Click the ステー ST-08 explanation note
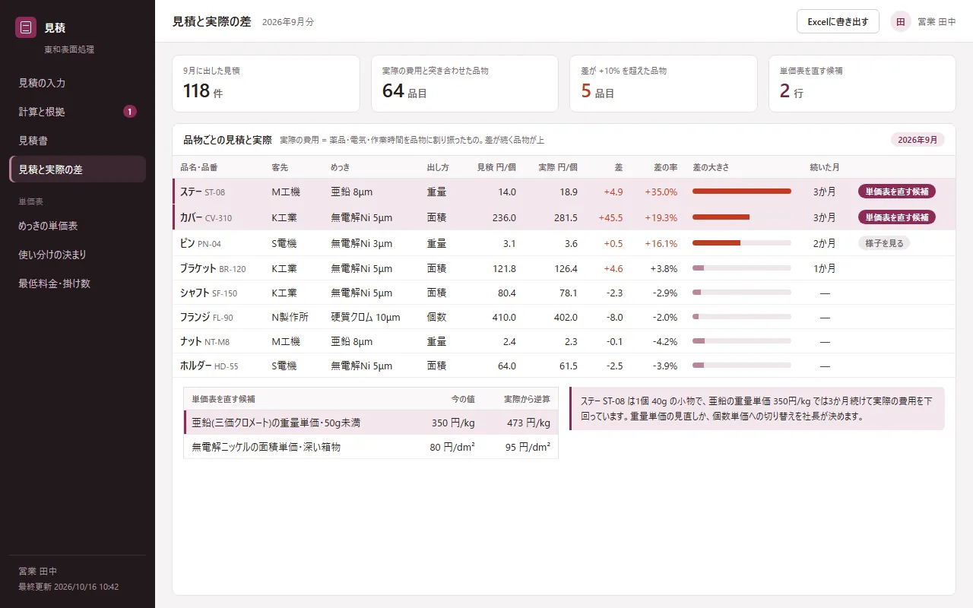 click(757, 408)
